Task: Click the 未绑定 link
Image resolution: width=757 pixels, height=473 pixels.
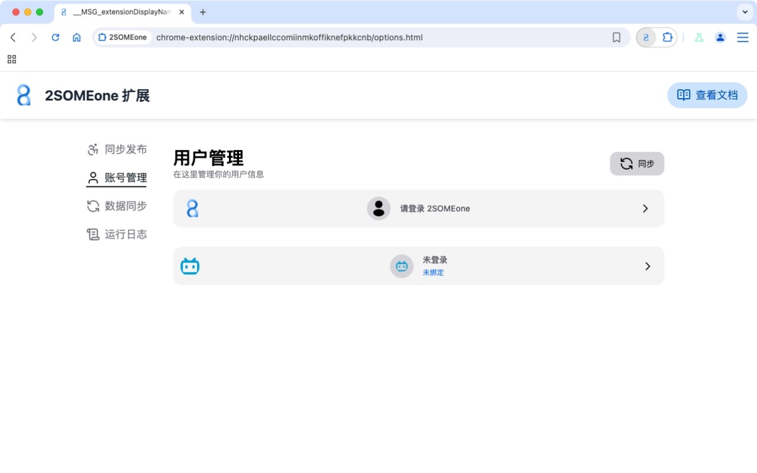Action: pos(433,273)
